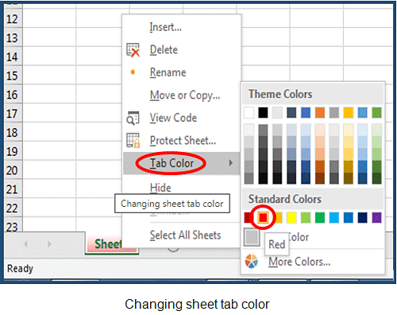Viewport: 397px width, 315px height.
Task: Pick the Green standard color swatch
Action: (x=320, y=218)
